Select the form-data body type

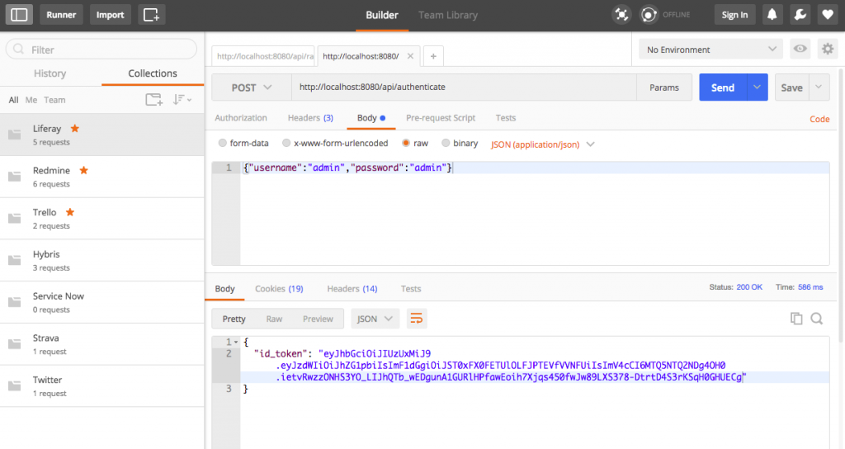223,144
